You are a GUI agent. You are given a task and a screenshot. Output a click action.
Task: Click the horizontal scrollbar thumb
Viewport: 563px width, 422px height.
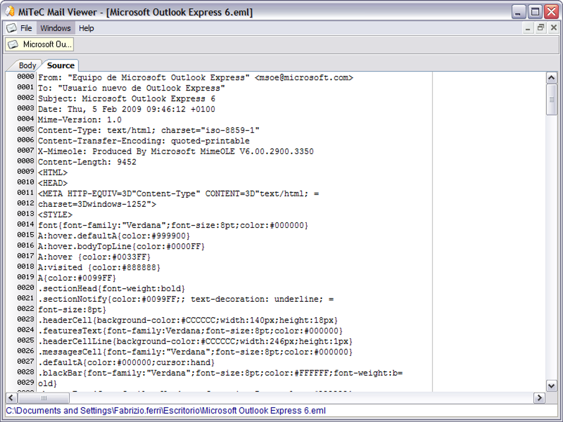point(44,398)
